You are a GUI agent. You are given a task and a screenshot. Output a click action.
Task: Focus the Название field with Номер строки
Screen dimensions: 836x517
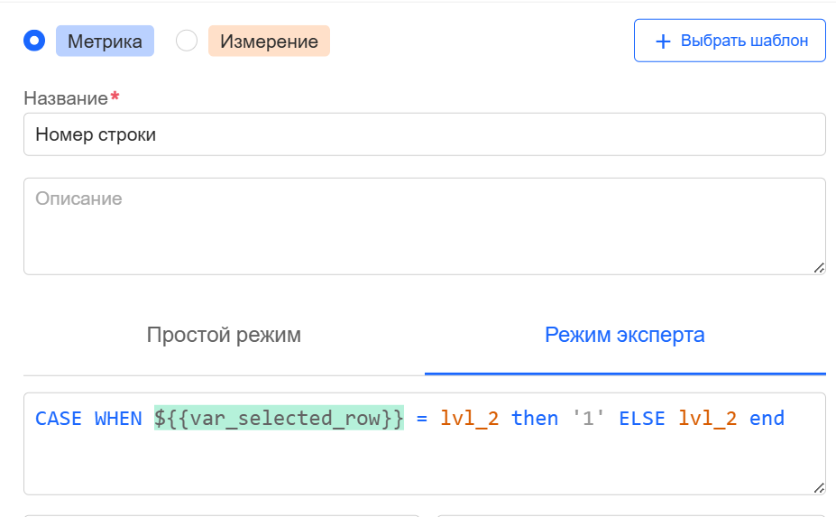click(x=424, y=134)
